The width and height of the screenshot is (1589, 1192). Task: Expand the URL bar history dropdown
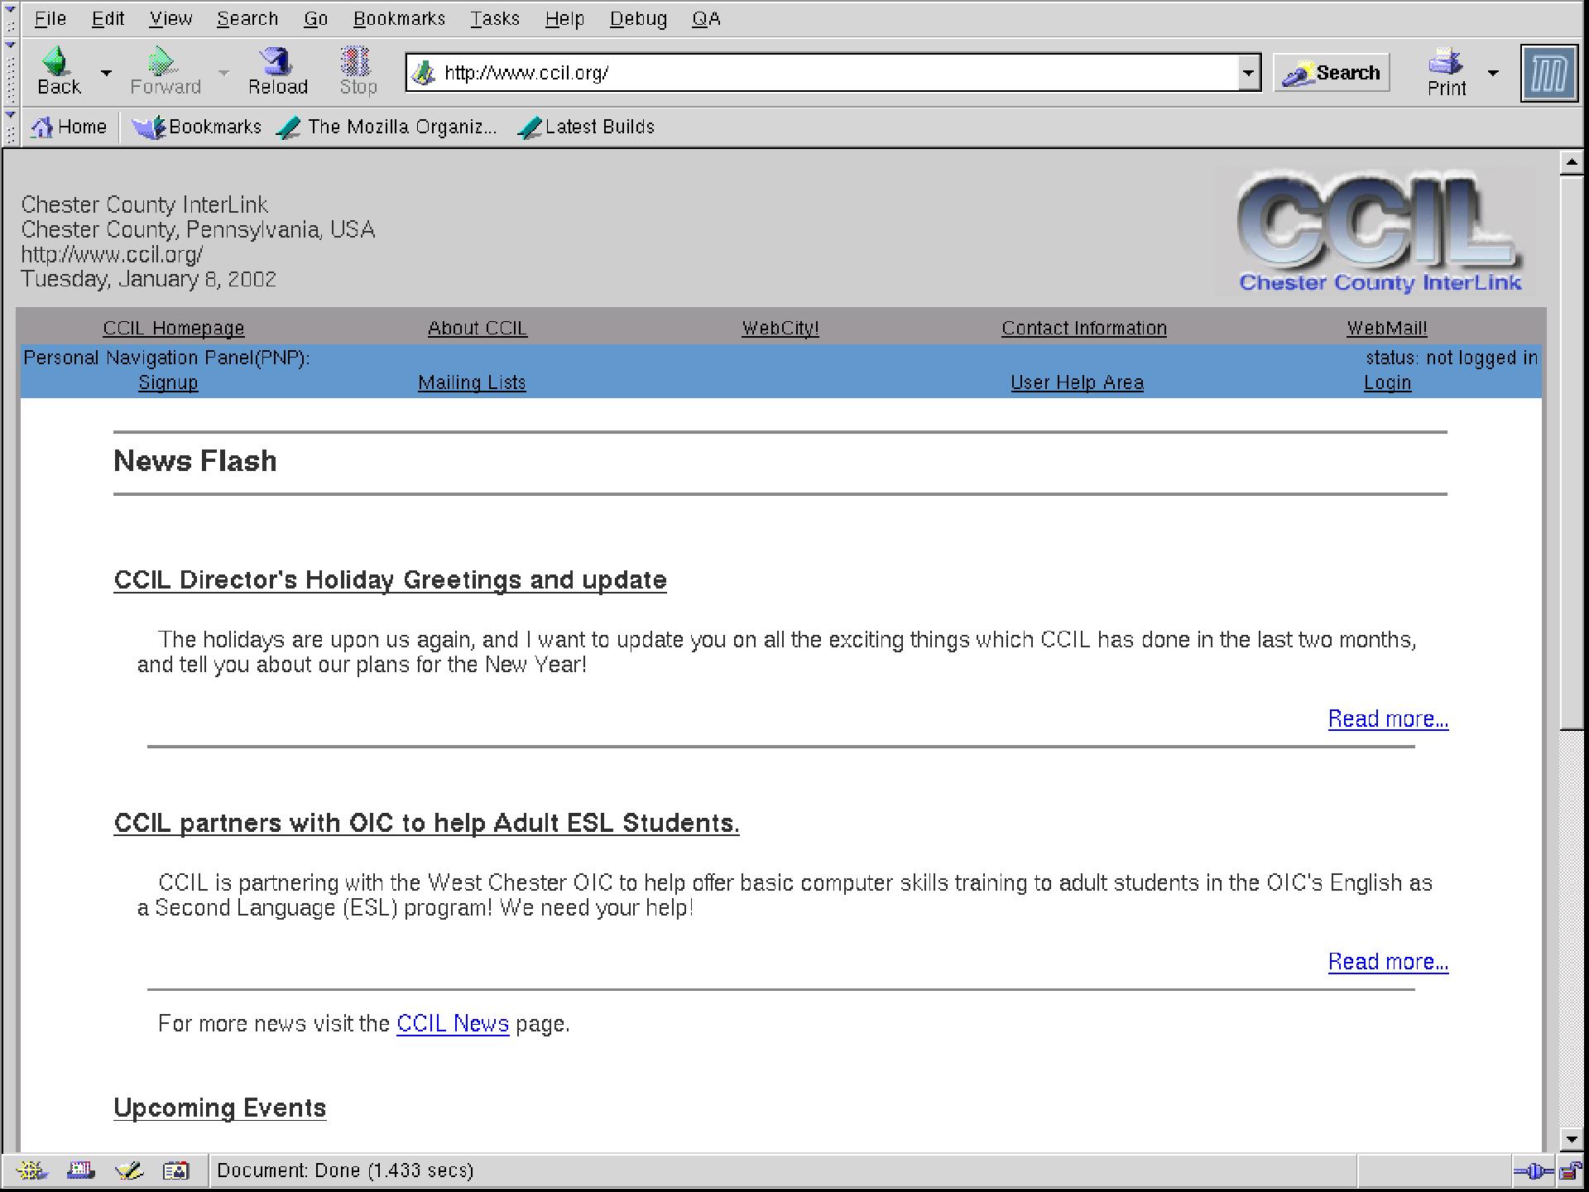tap(1248, 73)
